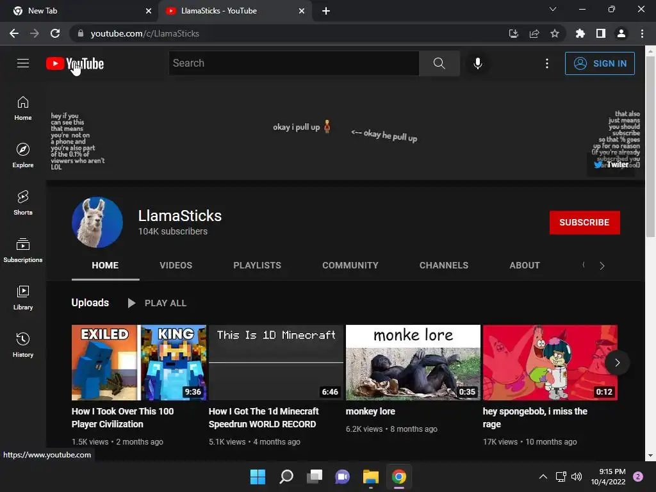
Task: Switch to the PLAYLISTS tab
Action: tap(258, 265)
